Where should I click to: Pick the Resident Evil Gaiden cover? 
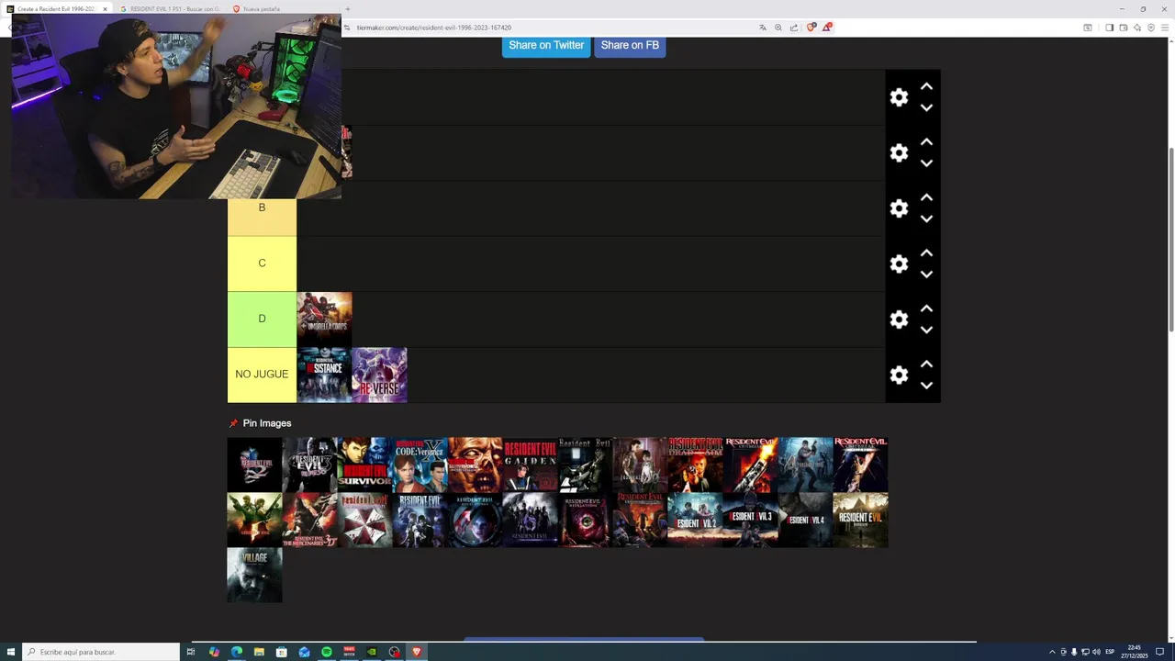click(x=530, y=465)
